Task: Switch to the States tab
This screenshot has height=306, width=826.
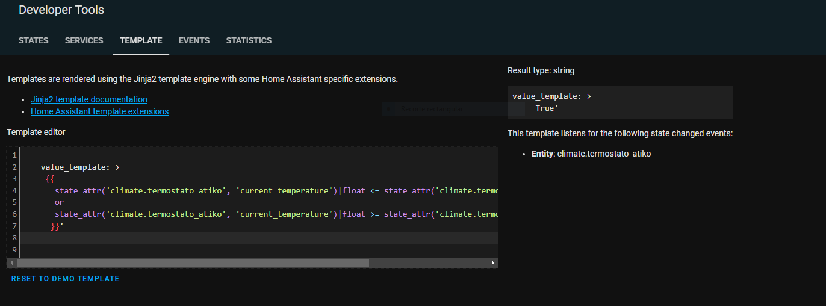Action: tap(33, 40)
